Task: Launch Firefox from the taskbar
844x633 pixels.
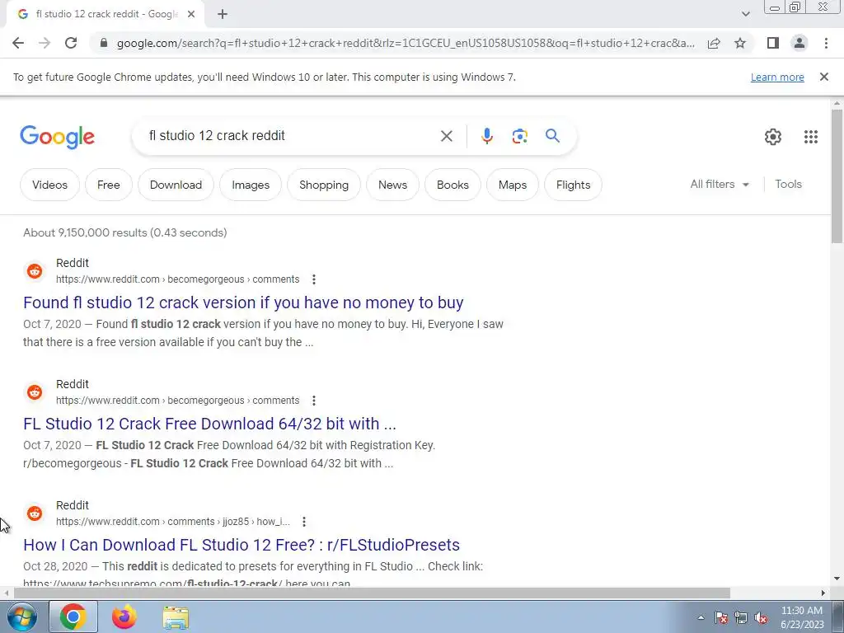Action: (124, 617)
